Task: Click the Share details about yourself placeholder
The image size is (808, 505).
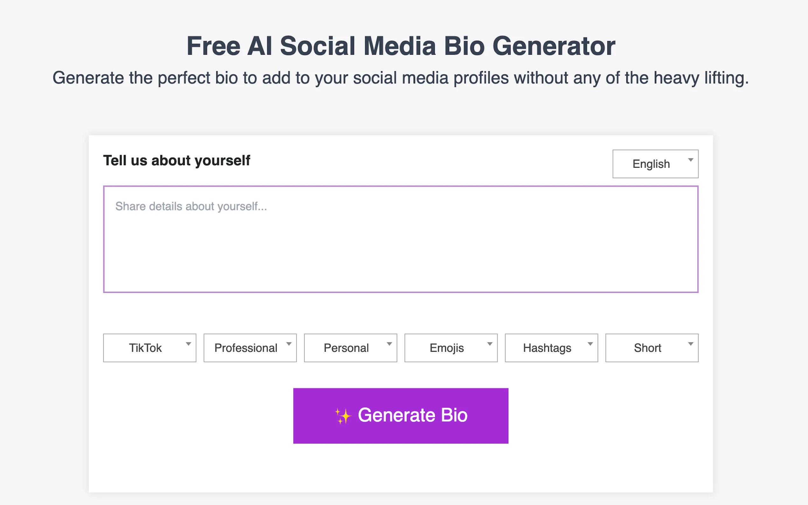Action: (x=191, y=206)
